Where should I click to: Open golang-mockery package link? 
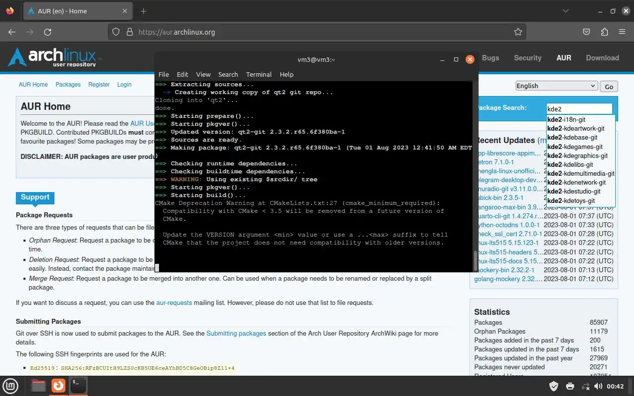point(508,279)
